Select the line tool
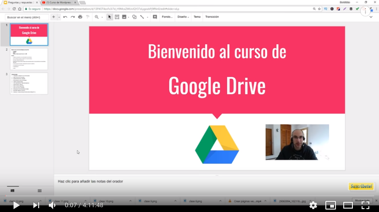This screenshot has height=212, width=379. (142, 17)
